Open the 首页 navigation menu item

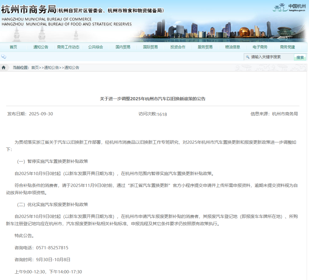pyautogui.click(x=13, y=47)
